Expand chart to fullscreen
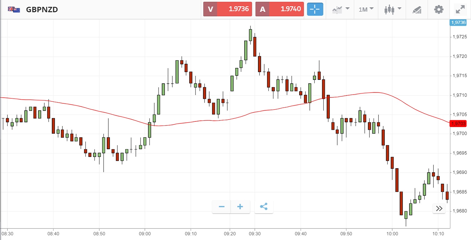This screenshot has width=471, height=240. [460, 9]
